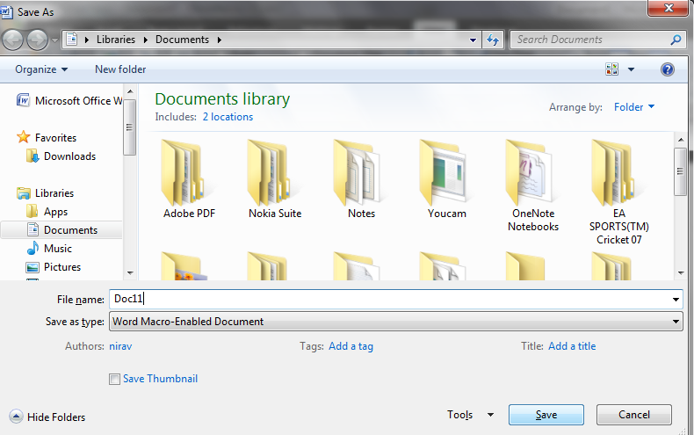Click the change view icon
The image size is (694, 435).
coord(611,69)
